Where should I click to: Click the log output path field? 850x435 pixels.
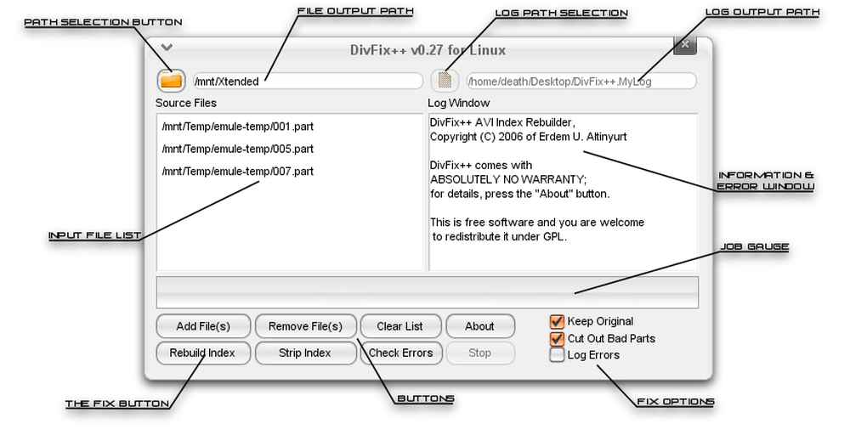tap(581, 82)
